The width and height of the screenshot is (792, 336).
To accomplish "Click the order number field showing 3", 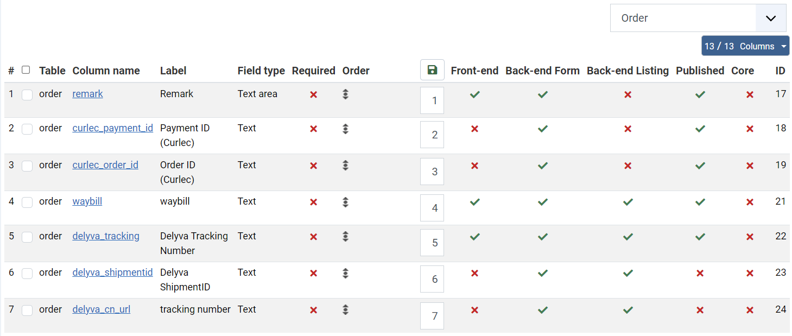I will pos(432,172).
